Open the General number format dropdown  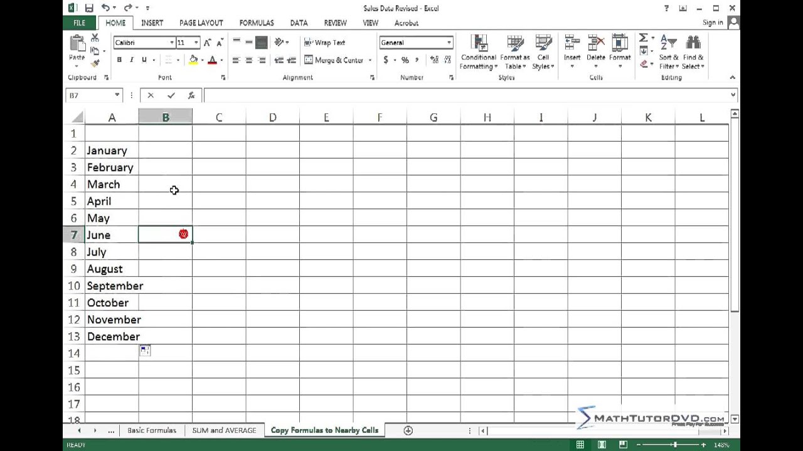pyautogui.click(x=449, y=43)
